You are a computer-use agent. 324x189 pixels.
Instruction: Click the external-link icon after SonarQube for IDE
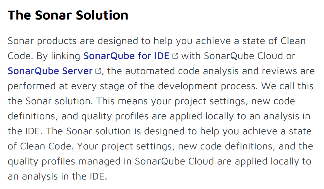click(175, 56)
